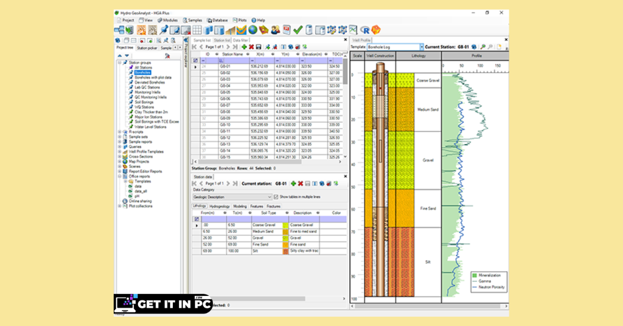Viewport: 623px width, 326px height.
Task: Click red X to delete station row
Action: pyautogui.click(x=251, y=47)
